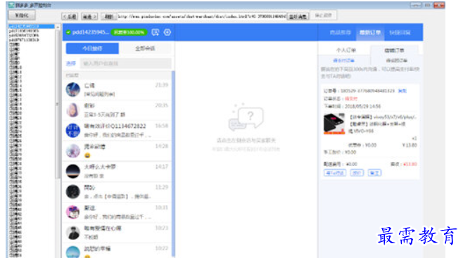This screenshot has width=463, height=258.
Task: Click the second outlined button under order total
Action: coord(357,173)
